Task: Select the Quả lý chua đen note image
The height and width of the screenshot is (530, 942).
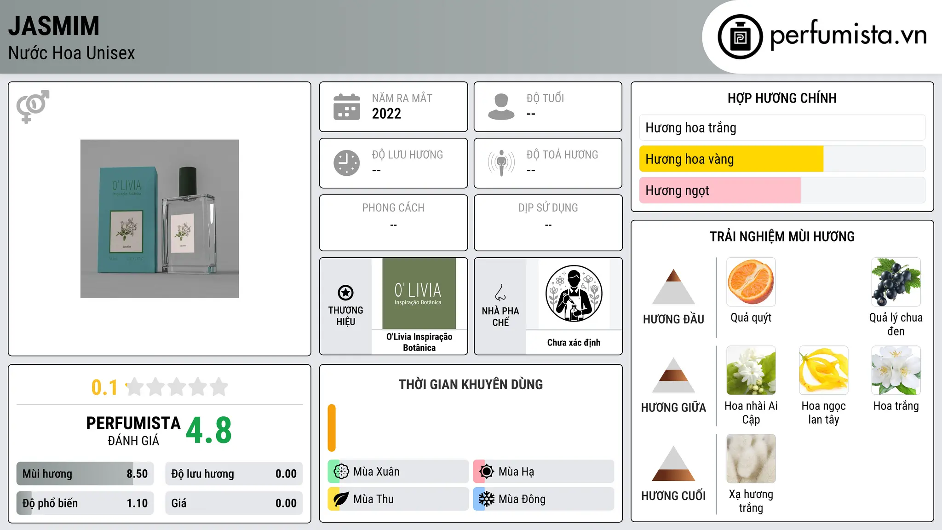Action: point(896,282)
